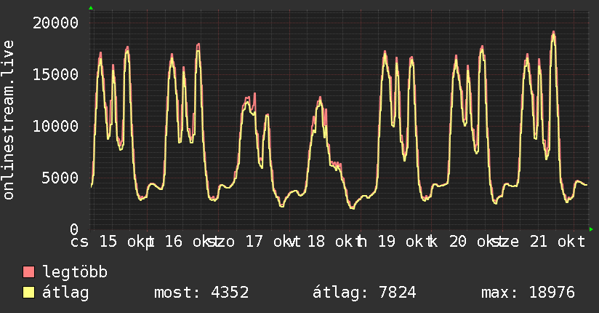
Task: Click the 20000 y-axis label
Action: [x=55, y=23]
